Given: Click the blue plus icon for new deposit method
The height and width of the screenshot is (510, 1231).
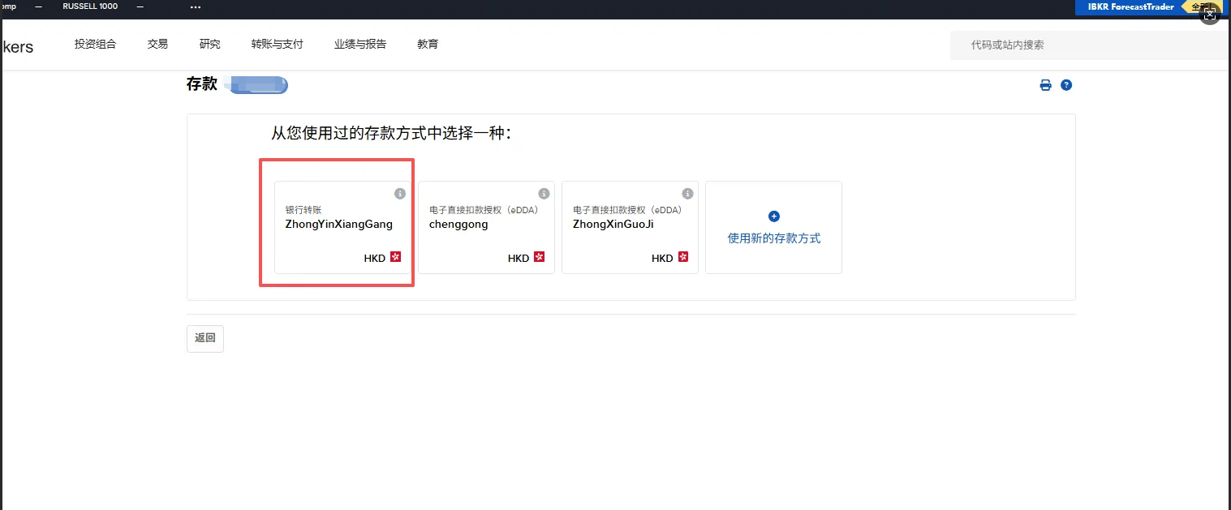Looking at the screenshot, I should (774, 216).
